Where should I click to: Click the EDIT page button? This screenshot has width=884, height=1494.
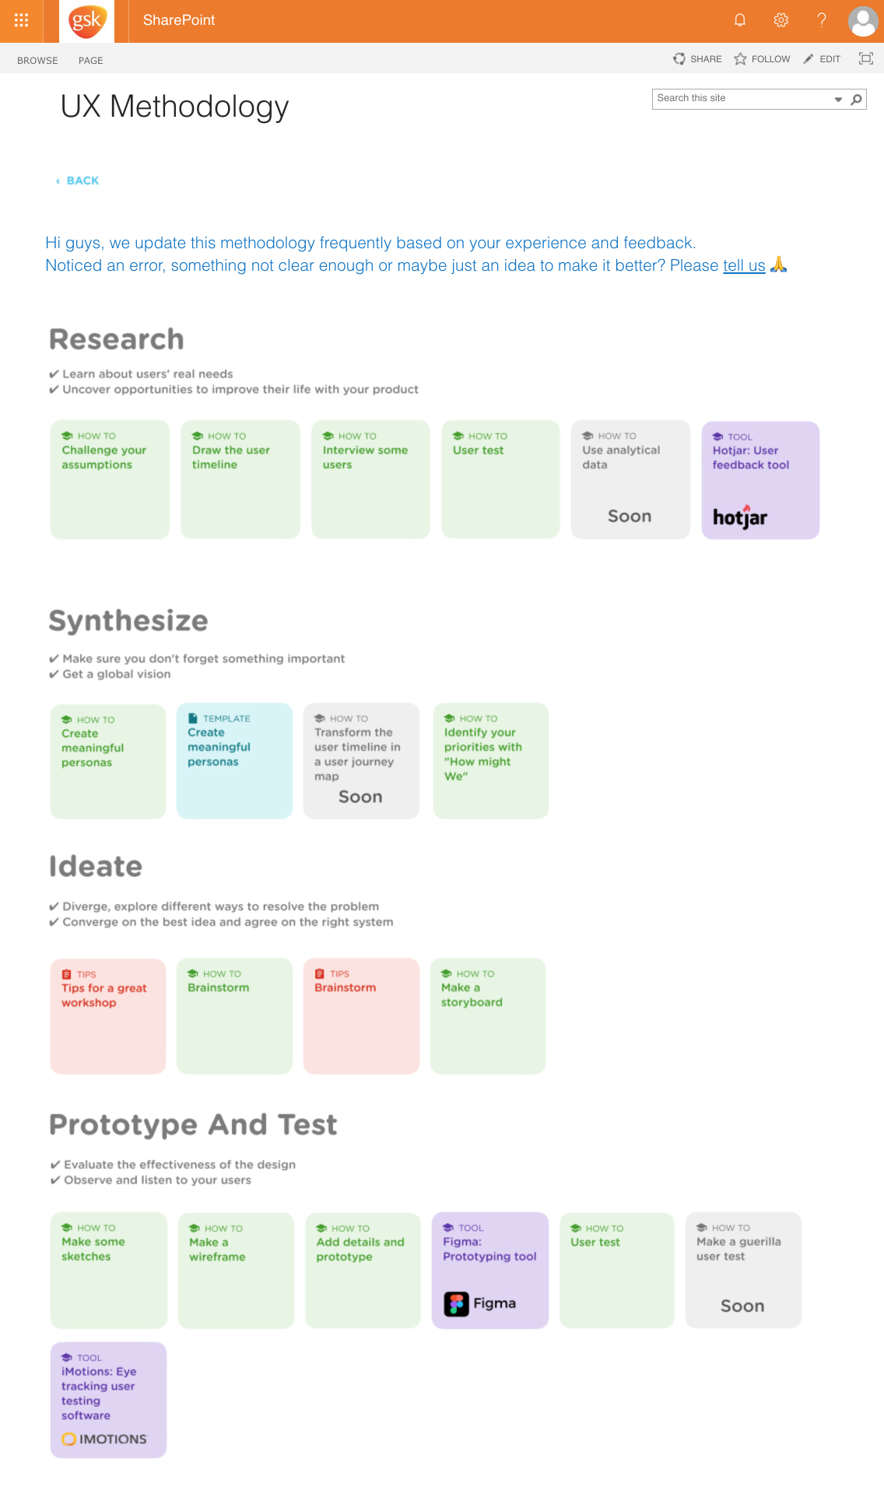[x=822, y=59]
